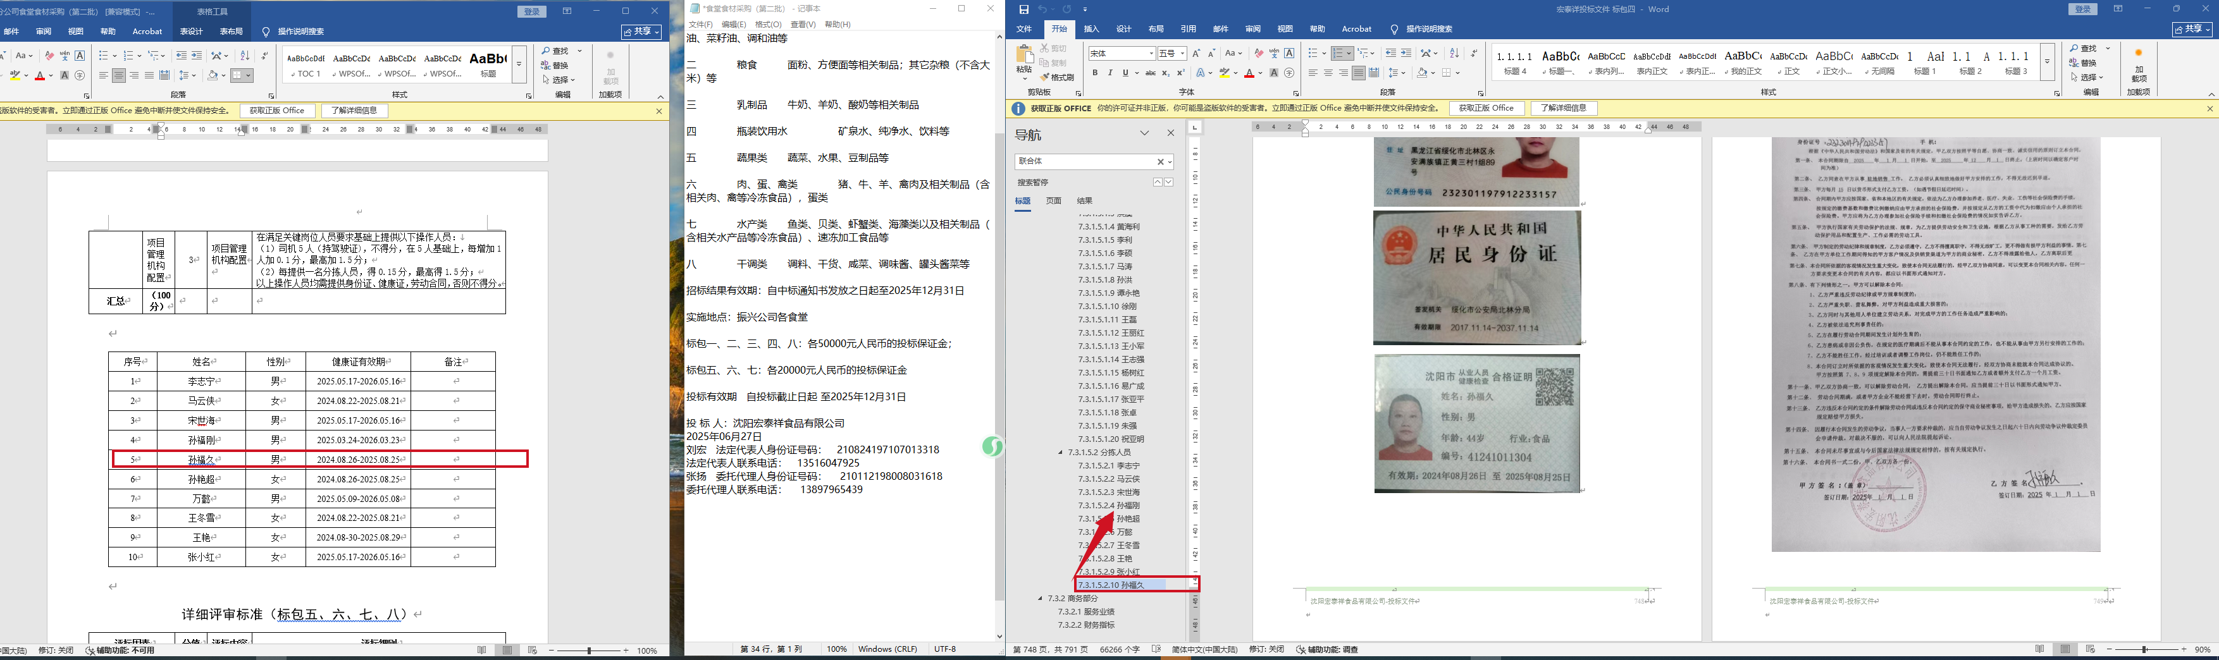
Task: Apply distributed alignment in 宏泰祥 Word window
Action: (1373, 73)
